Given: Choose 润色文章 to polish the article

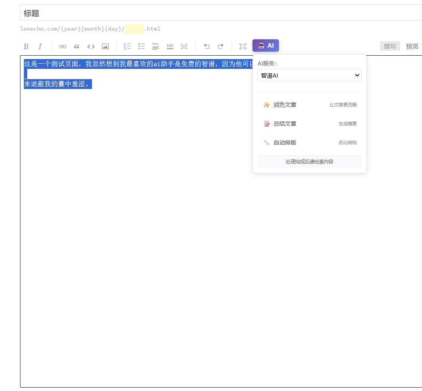Looking at the screenshot, I should tap(309, 105).
